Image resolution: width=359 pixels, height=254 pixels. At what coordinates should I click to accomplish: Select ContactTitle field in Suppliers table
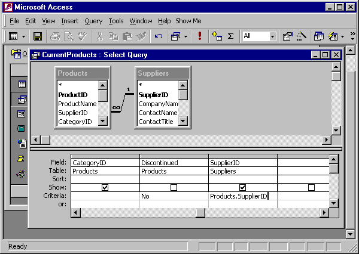coord(157,122)
